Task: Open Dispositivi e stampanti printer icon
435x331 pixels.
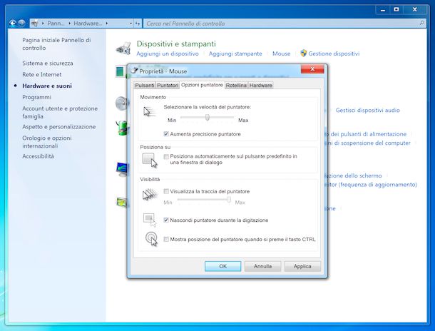Action: coord(123,49)
